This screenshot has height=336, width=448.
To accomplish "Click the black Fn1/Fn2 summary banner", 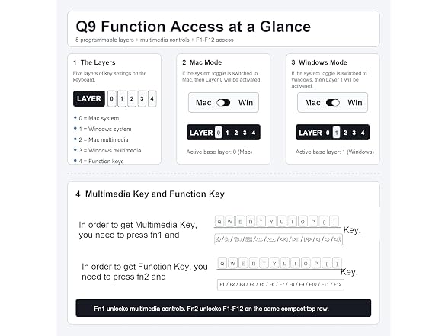I will click(x=223, y=308).
